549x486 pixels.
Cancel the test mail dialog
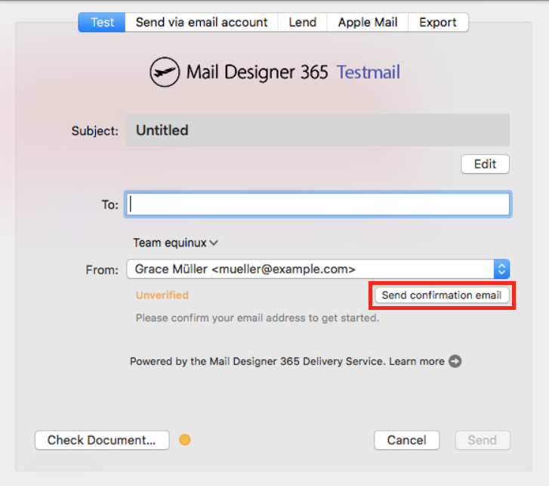point(406,440)
